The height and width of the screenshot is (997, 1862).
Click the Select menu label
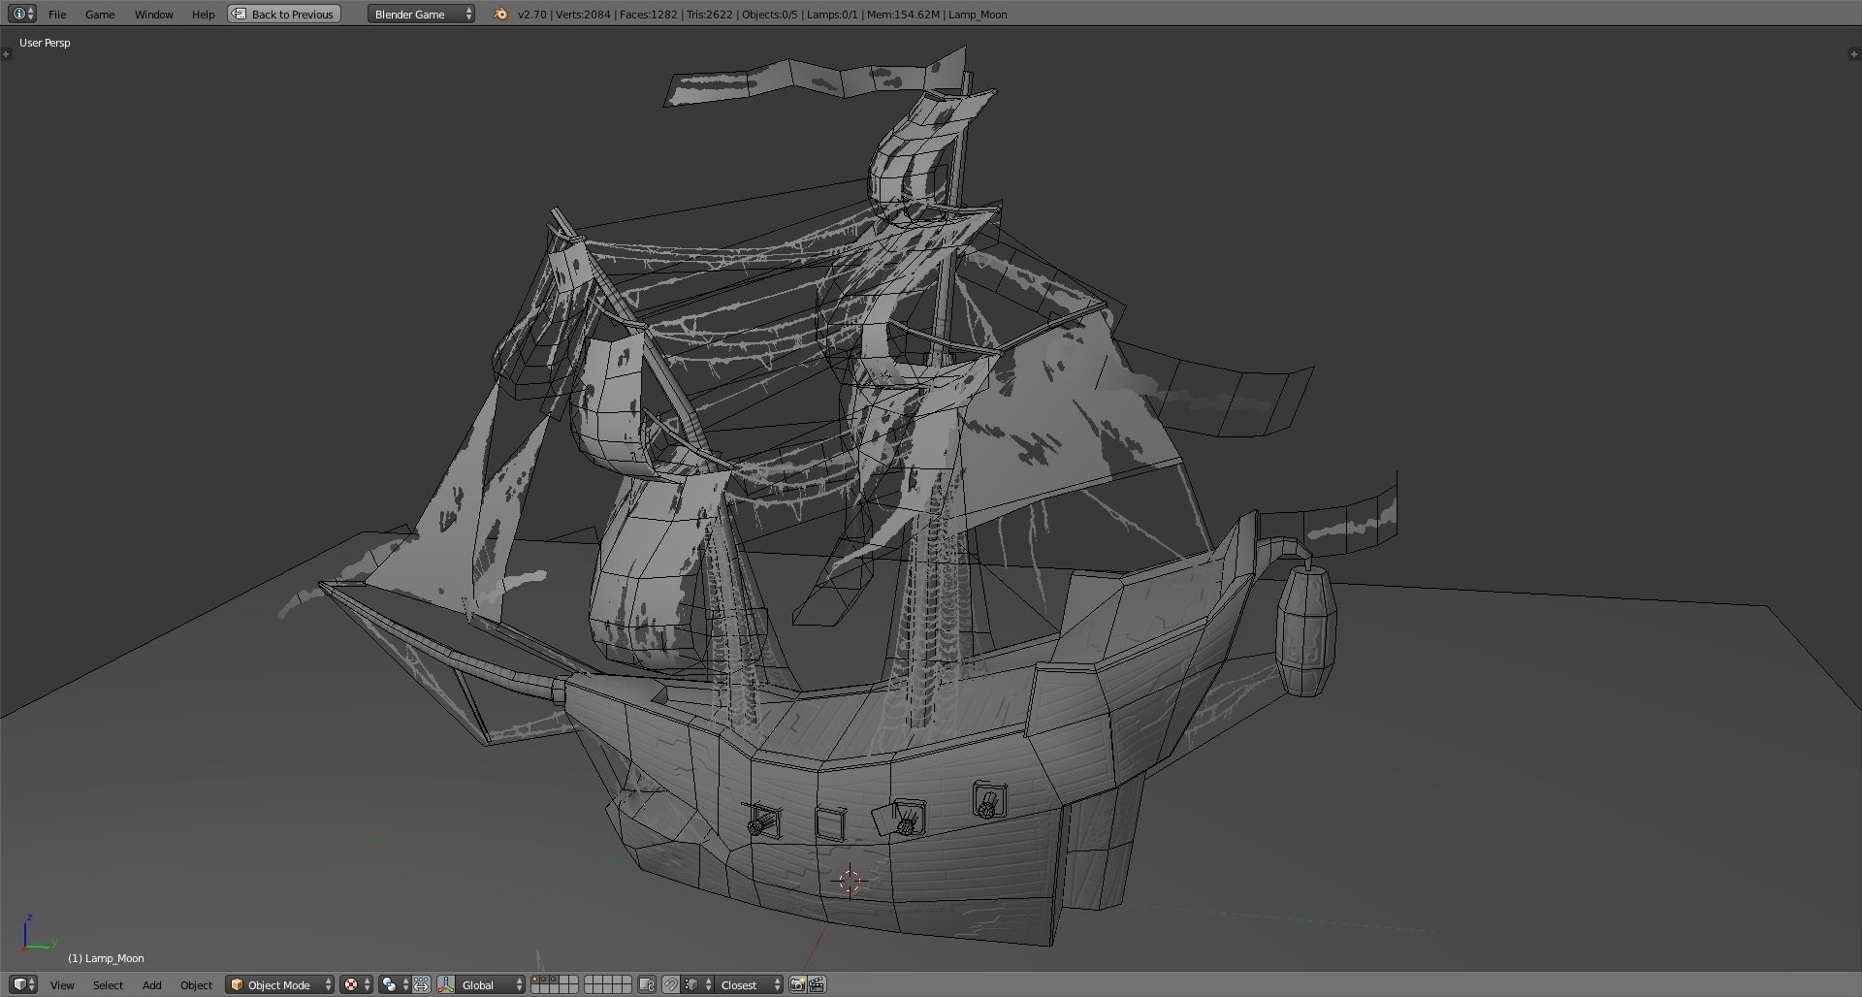pyautogui.click(x=108, y=984)
